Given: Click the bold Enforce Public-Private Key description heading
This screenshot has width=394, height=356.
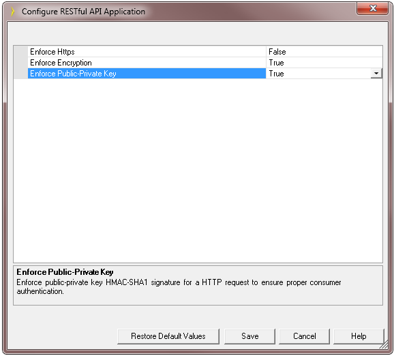Looking at the screenshot, I should [x=65, y=272].
